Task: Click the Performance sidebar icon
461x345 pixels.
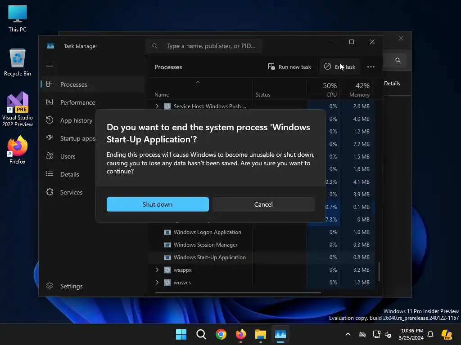Action: tap(50, 102)
